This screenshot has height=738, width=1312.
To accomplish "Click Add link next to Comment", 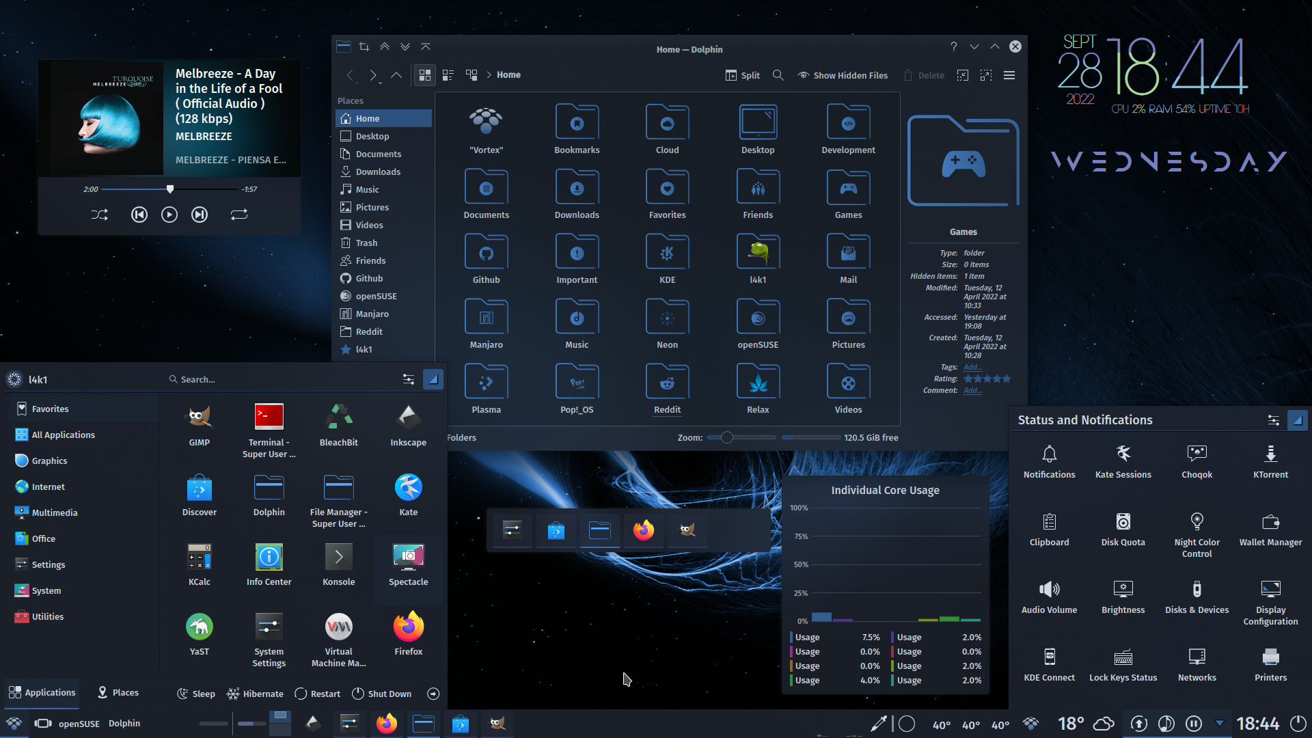I will click(x=972, y=390).
